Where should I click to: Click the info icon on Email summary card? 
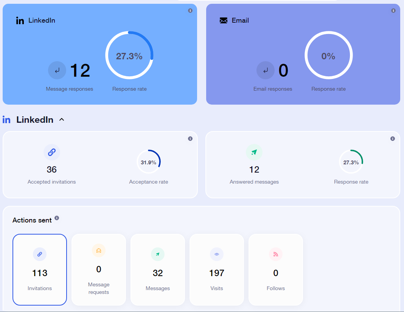(x=393, y=11)
